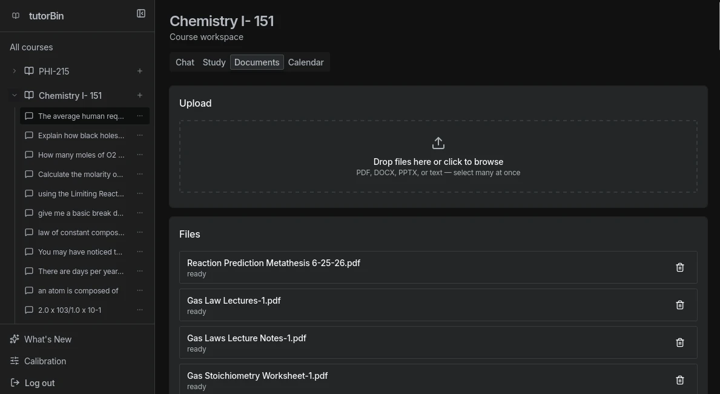Click Log out

coord(39,383)
